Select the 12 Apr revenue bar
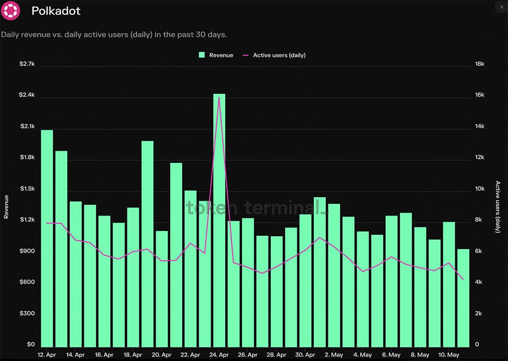This screenshot has height=361, width=508. pyautogui.click(x=47, y=239)
